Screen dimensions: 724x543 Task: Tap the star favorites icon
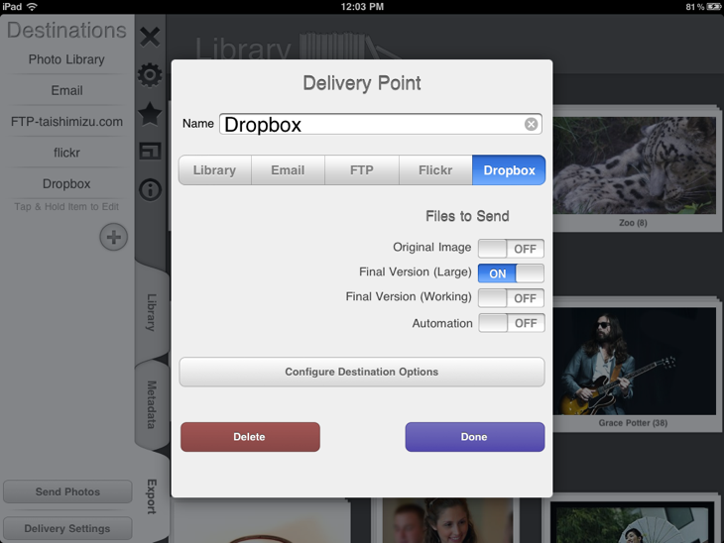tap(150, 114)
